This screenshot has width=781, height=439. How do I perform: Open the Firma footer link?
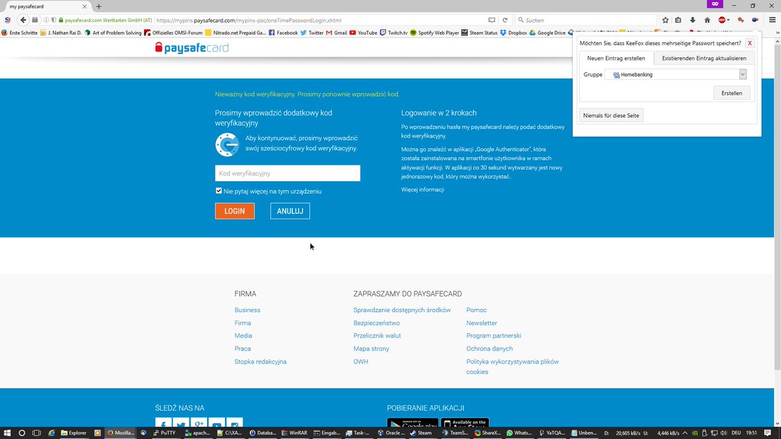tap(243, 323)
